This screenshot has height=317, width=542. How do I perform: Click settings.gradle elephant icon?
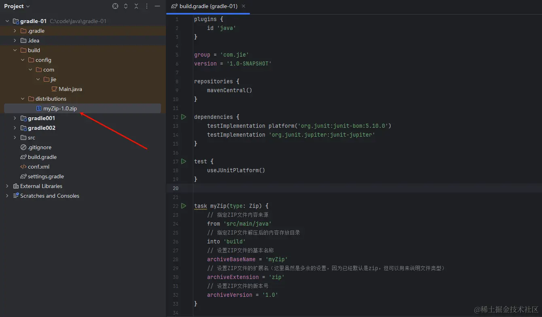point(23,176)
